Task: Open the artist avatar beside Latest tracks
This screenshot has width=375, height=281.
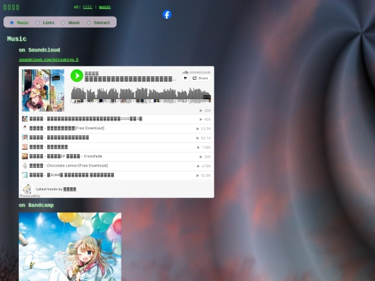Action: click(27, 189)
